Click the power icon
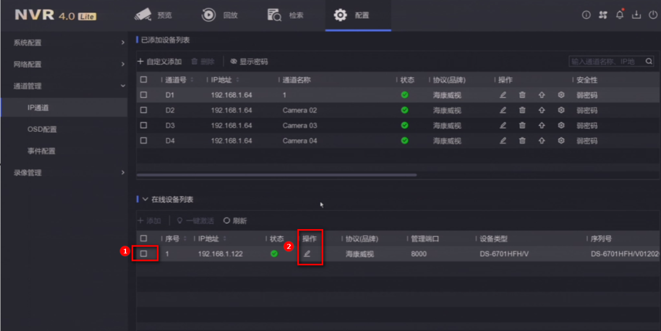This screenshot has width=661, height=331. pyautogui.click(x=652, y=15)
